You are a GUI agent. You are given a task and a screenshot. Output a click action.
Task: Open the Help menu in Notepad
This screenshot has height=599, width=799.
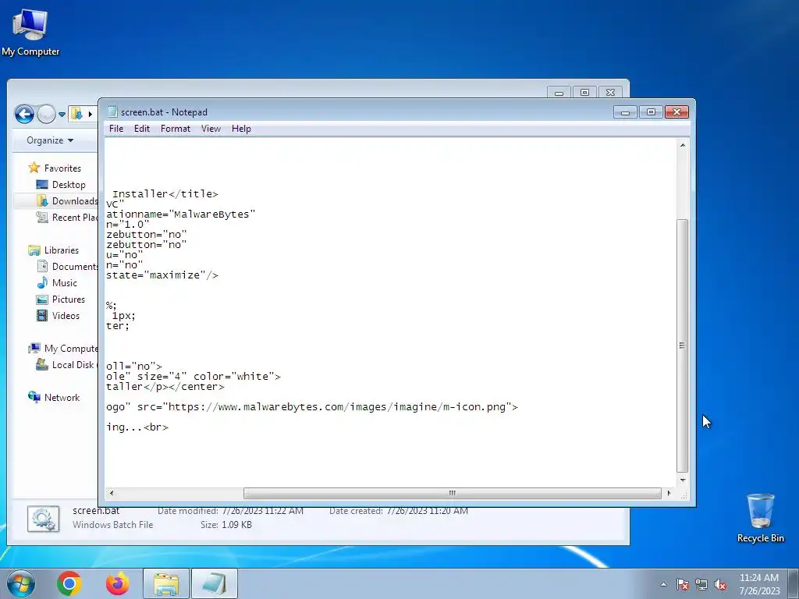coord(241,129)
